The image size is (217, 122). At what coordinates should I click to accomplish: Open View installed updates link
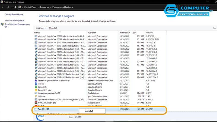click(x=14, y=20)
